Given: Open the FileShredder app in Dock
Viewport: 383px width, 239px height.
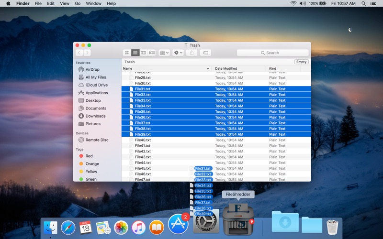Looking at the screenshot, I should [x=238, y=219].
